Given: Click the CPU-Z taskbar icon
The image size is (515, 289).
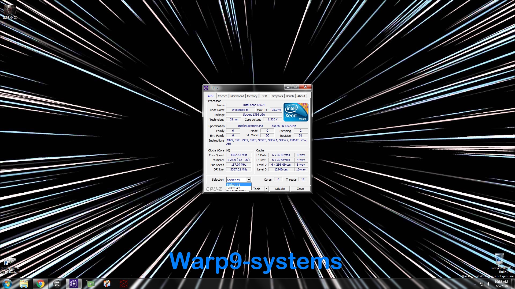Looking at the screenshot, I should pyautogui.click(x=73, y=284).
